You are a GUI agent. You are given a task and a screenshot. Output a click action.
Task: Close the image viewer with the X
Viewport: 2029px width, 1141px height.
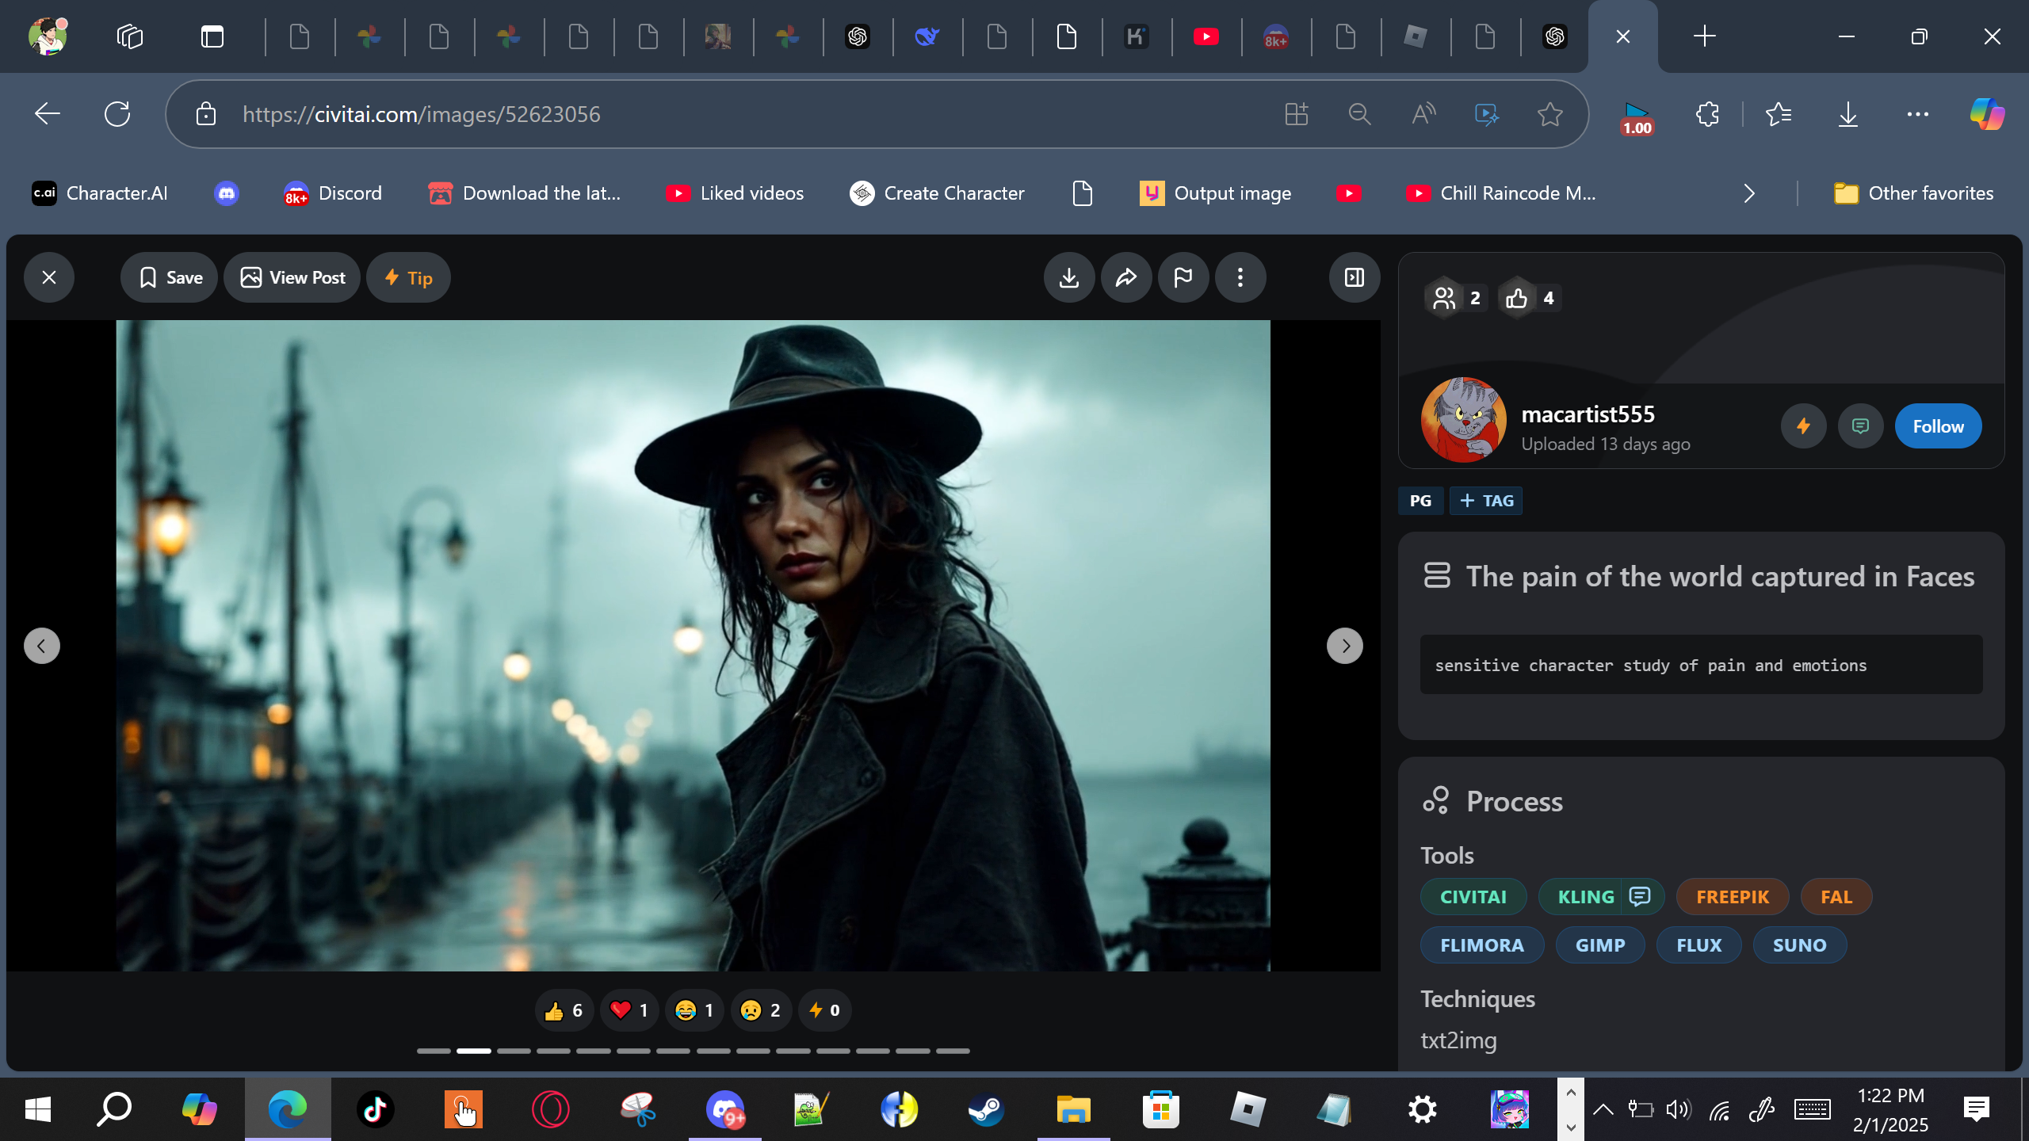(x=49, y=277)
